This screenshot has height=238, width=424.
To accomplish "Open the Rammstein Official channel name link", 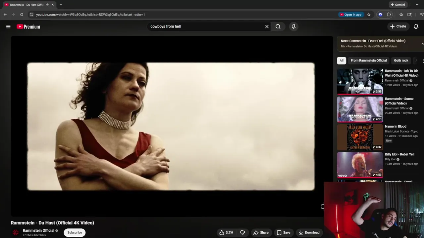I will click(x=38, y=230).
